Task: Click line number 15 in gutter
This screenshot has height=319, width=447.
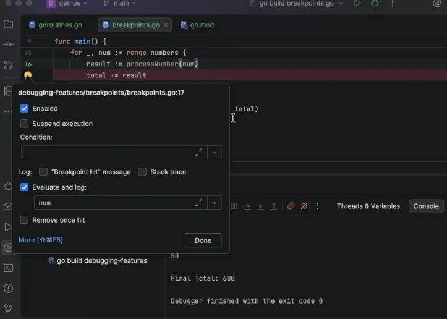Action: pyautogui.click(x=28, y=53)
